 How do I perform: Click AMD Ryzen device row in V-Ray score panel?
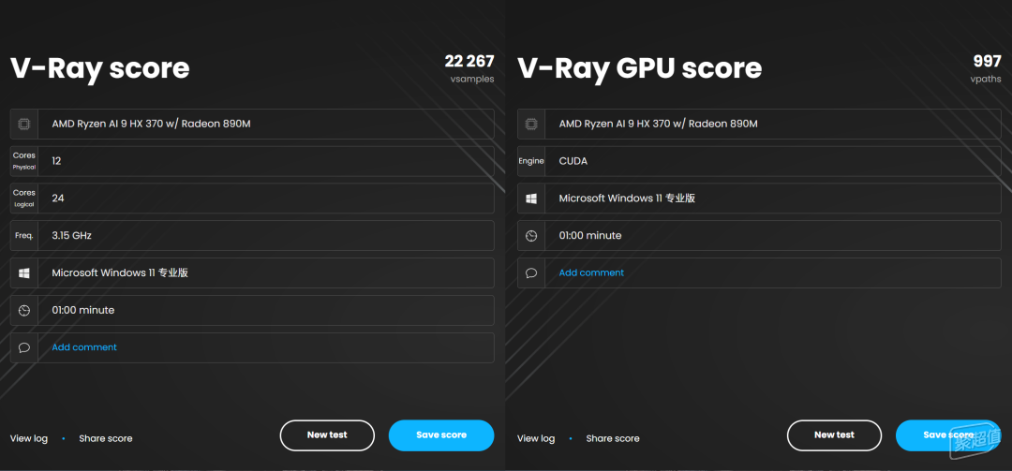pyautogui.click(x=252, y=124)
